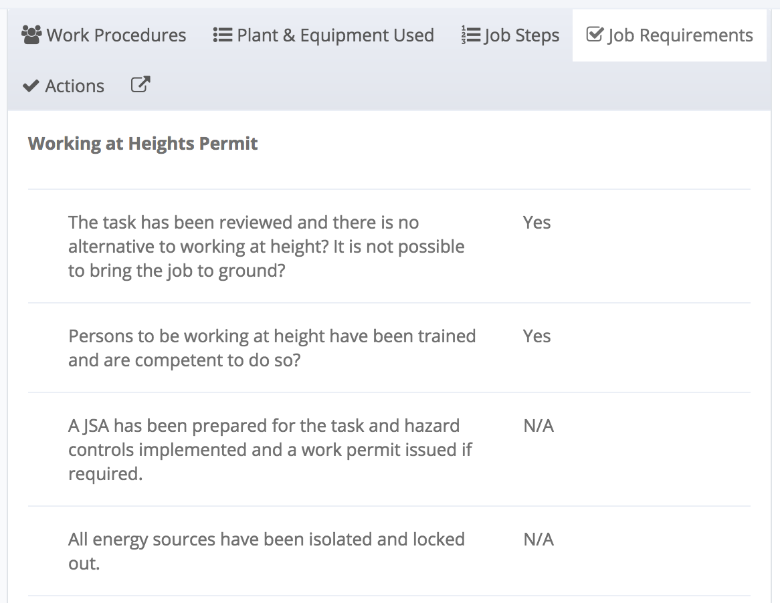The image size is (780, 603).
Task: Click the checkmark icon beside Actions
Action: 31,86
